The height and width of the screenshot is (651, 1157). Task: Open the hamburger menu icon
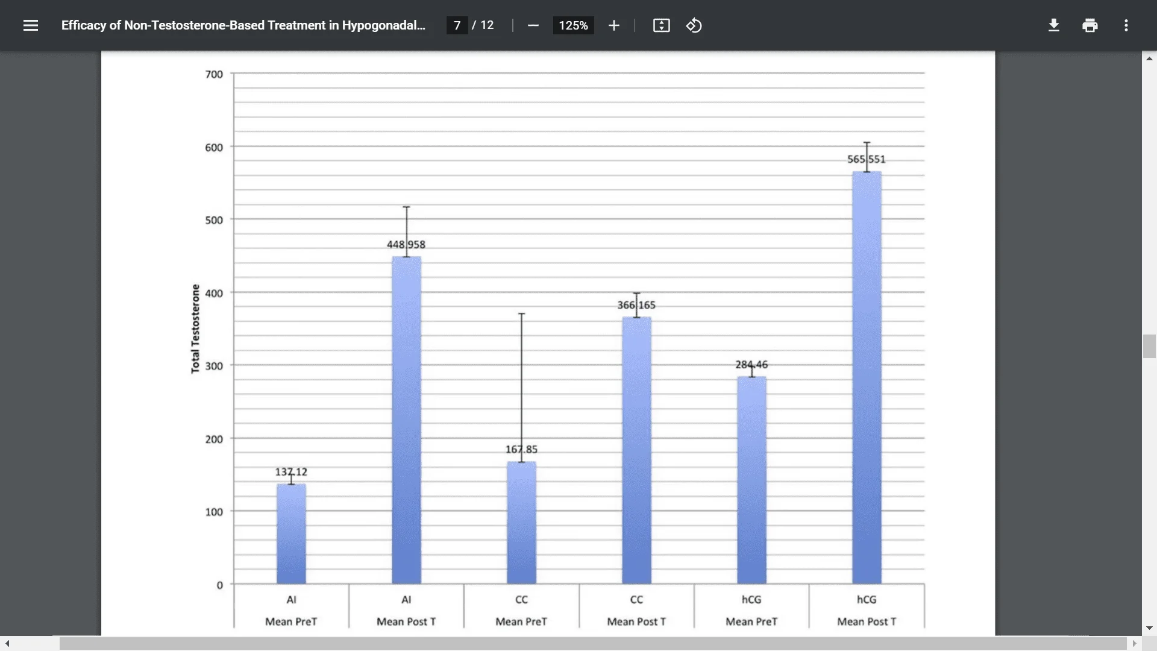point(30,25)
